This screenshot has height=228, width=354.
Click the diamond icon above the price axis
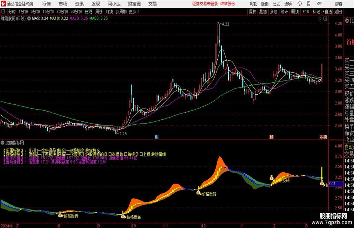point(320,19)
